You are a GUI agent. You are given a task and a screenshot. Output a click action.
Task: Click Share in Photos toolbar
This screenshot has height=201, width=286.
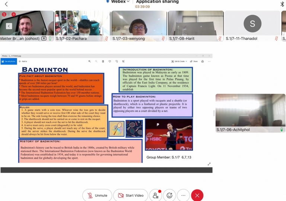coord(194,61)
